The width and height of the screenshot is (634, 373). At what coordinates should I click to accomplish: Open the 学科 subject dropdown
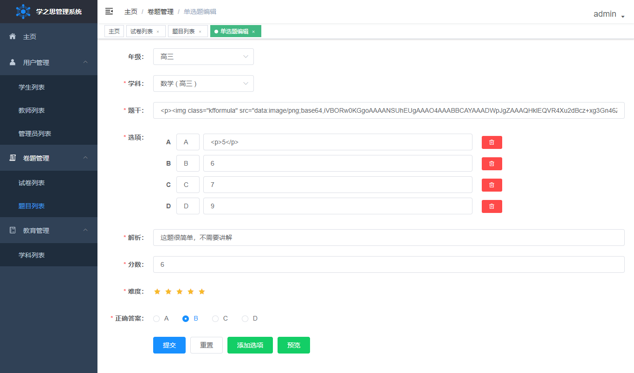(x=203, y=84)
